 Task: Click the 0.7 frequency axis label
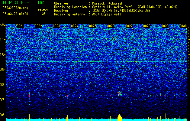(2, 100)
